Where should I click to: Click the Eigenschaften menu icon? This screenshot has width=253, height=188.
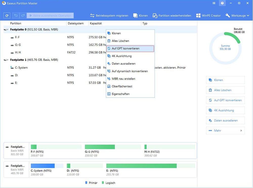click(109, 94)
